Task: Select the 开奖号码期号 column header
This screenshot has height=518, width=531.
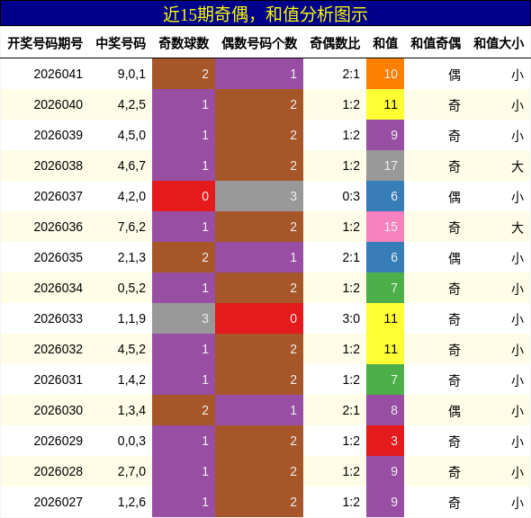Action: coord(45,43)
